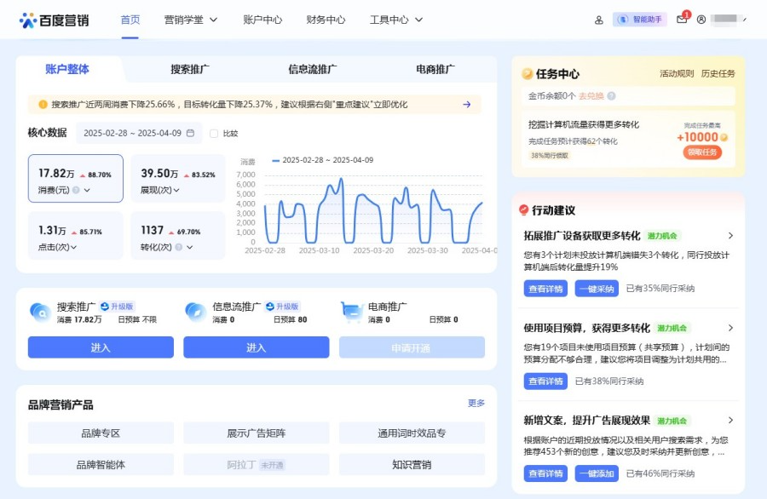This screenshot has height=499, width=767.
Task: Click the help icon beside 去兑换
Action: 612,96
